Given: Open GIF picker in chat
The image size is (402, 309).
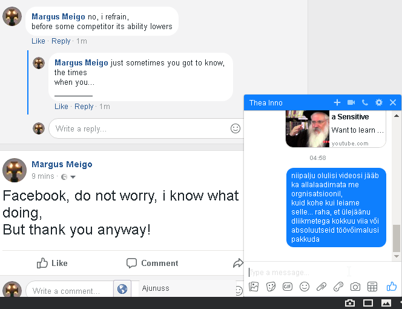Looking at the screenshot, I should [288, 287].
